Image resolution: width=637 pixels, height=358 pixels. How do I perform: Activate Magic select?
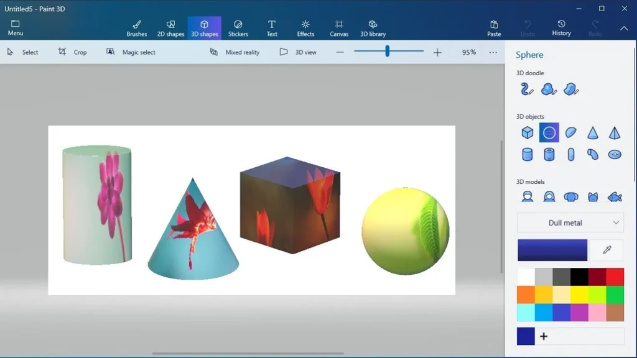[x=131, y=52]
